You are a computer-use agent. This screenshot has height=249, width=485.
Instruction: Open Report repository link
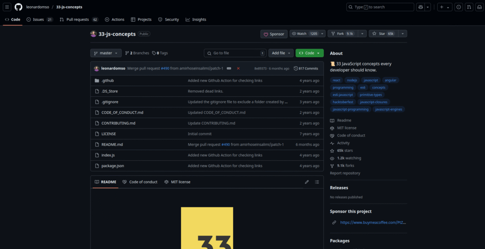point(345,173)
